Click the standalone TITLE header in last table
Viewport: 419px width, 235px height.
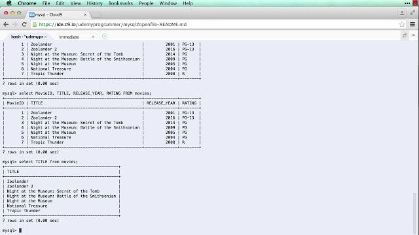click(x=13, y=171)
